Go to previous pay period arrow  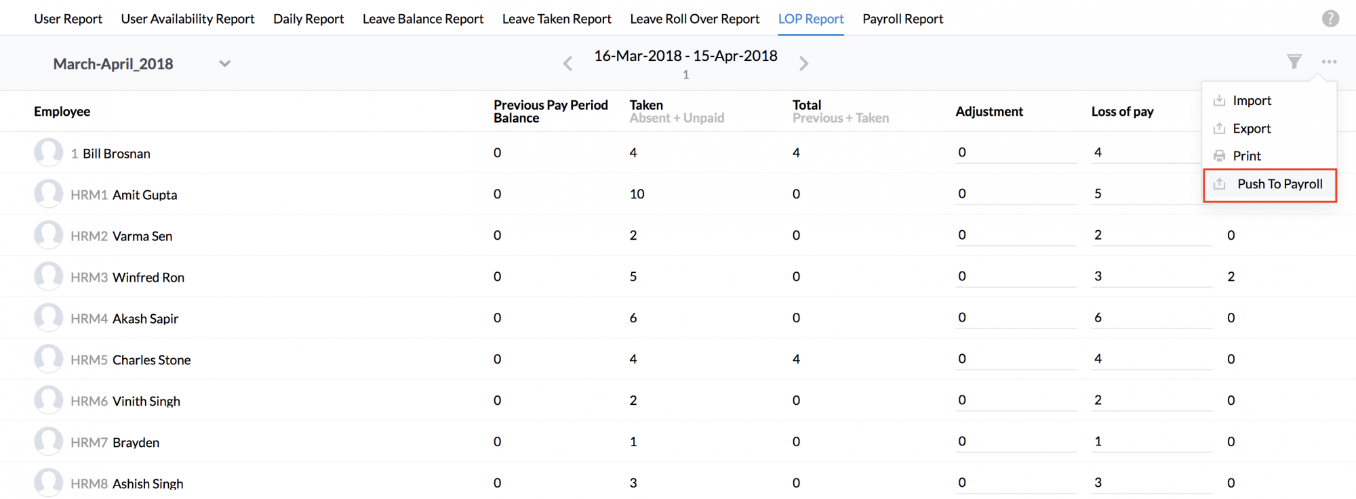click(x=567, y=64)
